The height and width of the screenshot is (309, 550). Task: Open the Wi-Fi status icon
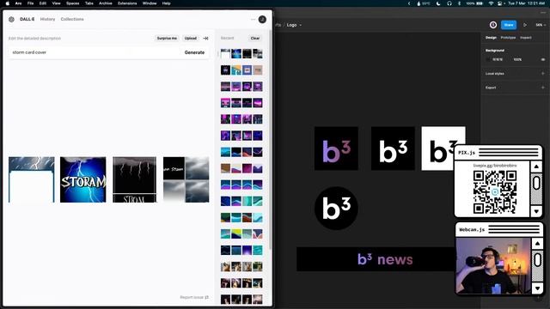point(491,3)
